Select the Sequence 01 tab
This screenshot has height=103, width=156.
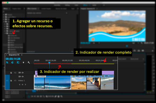pyautogui.click(x=14, y=55)
